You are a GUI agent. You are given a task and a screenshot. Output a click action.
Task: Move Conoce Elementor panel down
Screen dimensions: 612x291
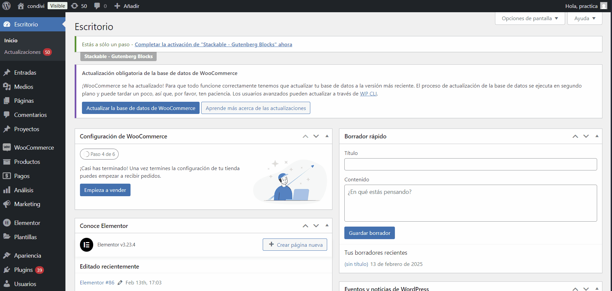(316, 226)
